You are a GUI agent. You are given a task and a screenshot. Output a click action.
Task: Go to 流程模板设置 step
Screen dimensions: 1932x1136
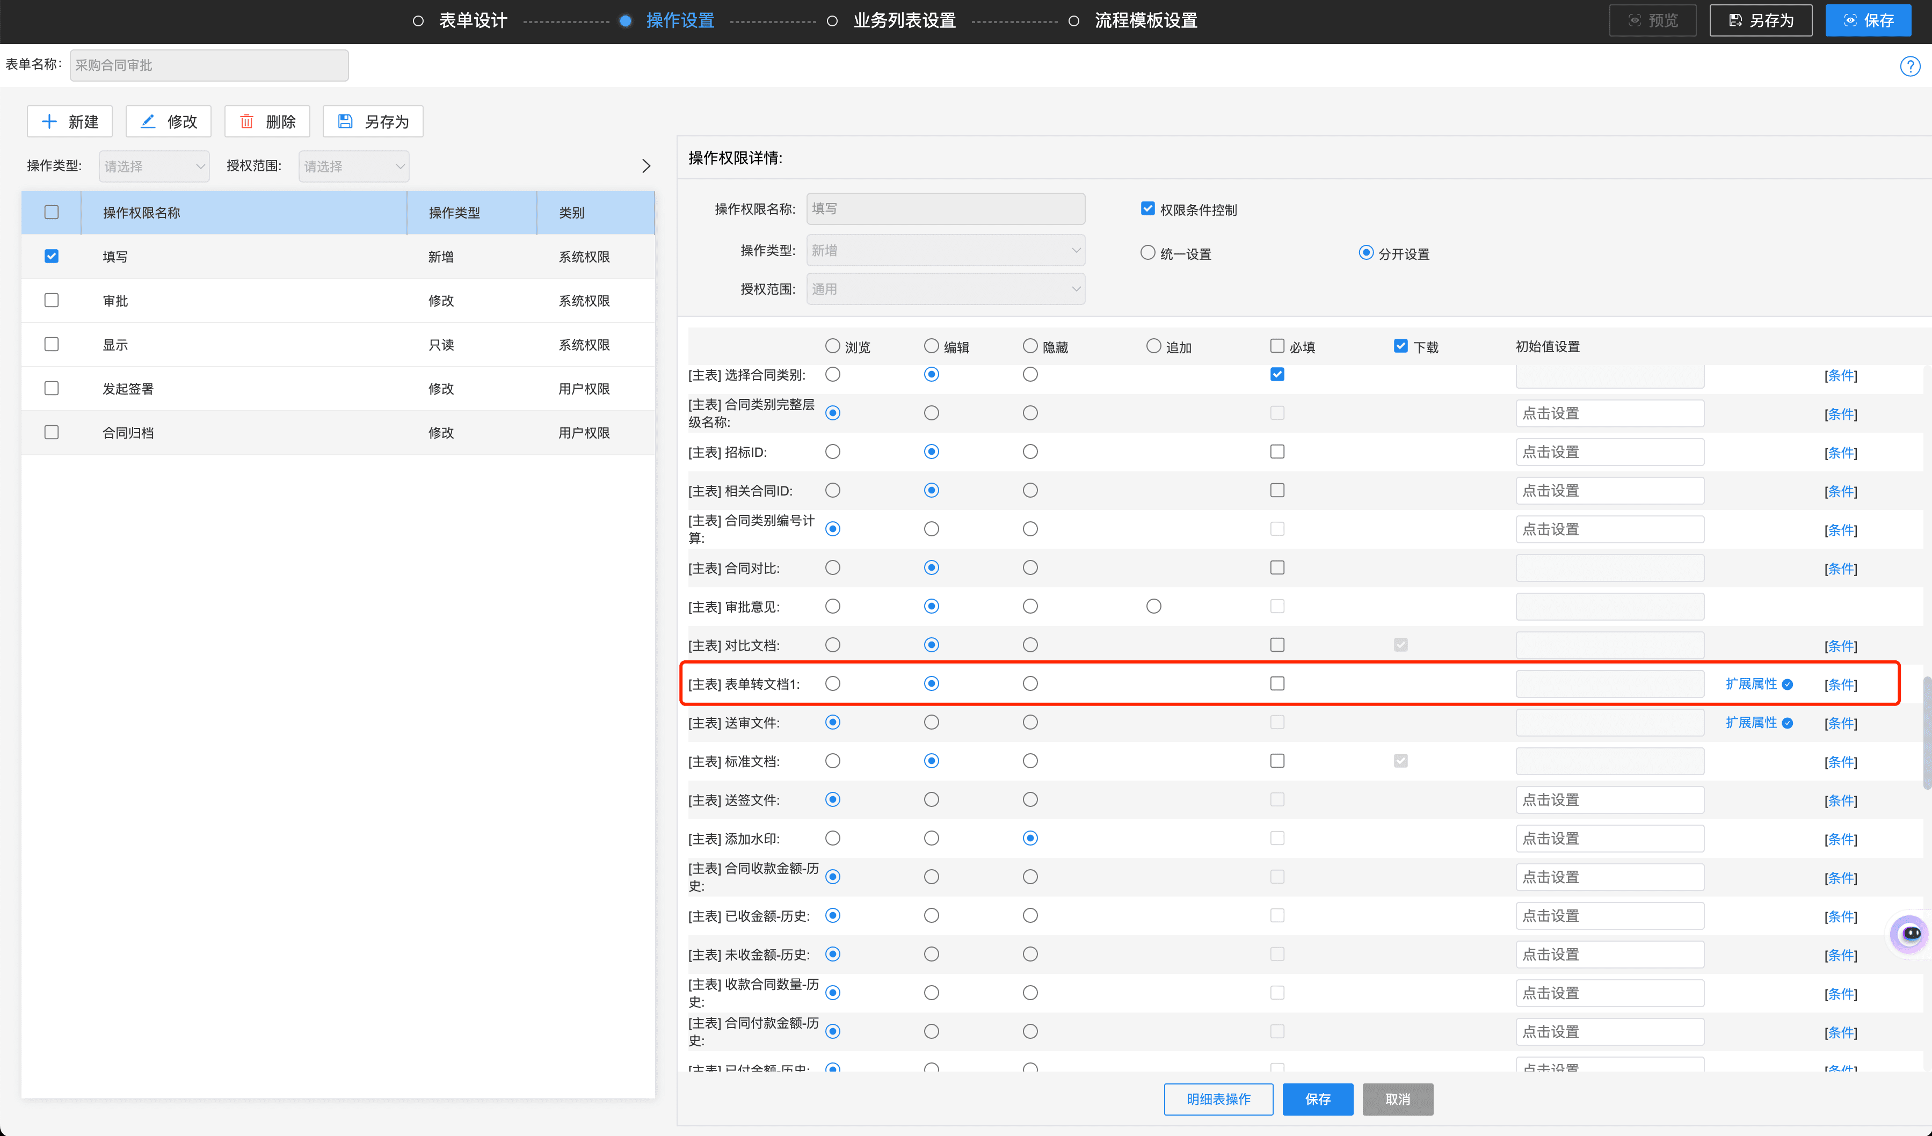1134,21
